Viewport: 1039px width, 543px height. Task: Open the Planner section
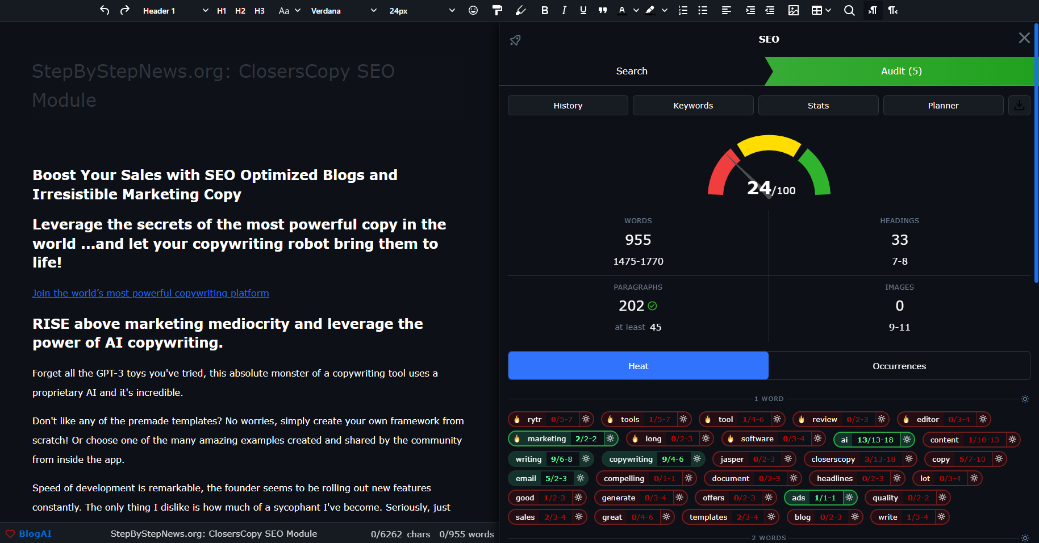[x=943, y=106]
